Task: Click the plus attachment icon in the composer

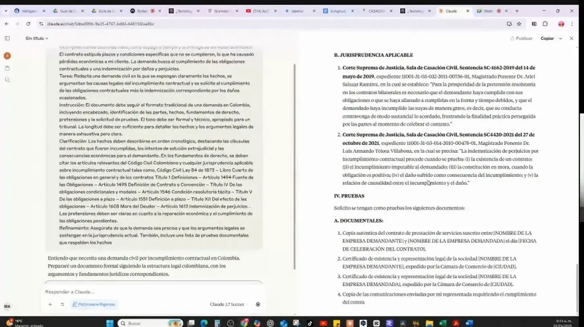Action: (50, 304)
